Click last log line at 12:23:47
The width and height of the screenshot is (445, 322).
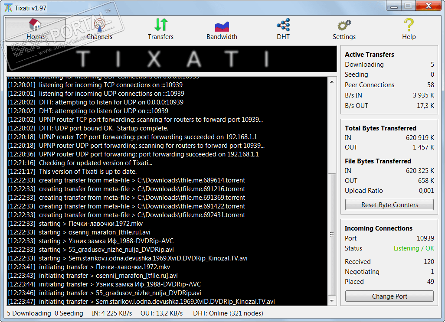pos(141,301)
